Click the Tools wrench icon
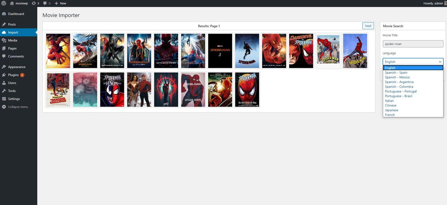Viewport: 447px width, 205px height. point(4,91)
